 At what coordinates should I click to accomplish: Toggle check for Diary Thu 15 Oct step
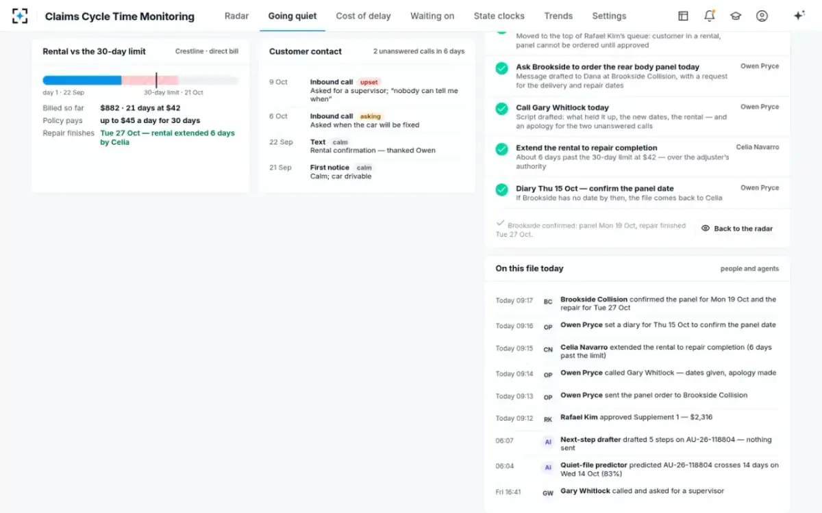[502, 189]
